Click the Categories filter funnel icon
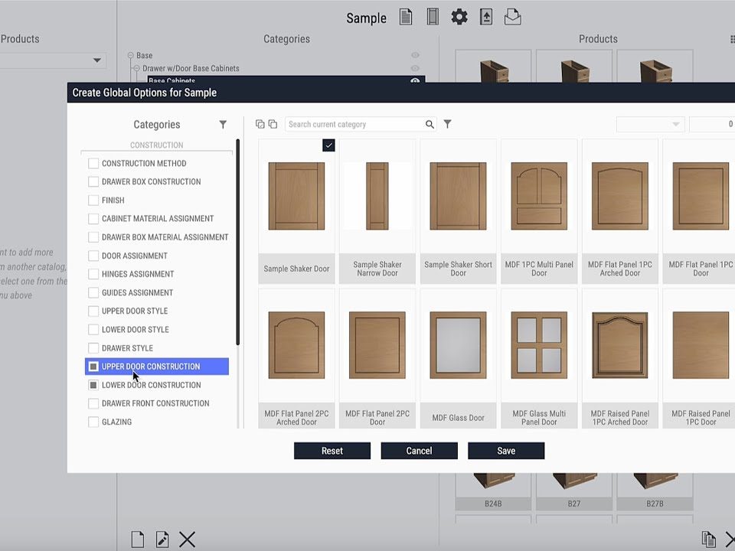The width and height of the screenshot is (735, 551). 223,125
